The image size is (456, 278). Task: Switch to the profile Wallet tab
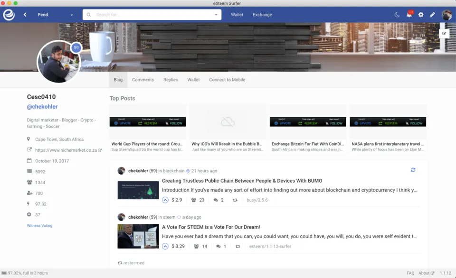(193, 80)
